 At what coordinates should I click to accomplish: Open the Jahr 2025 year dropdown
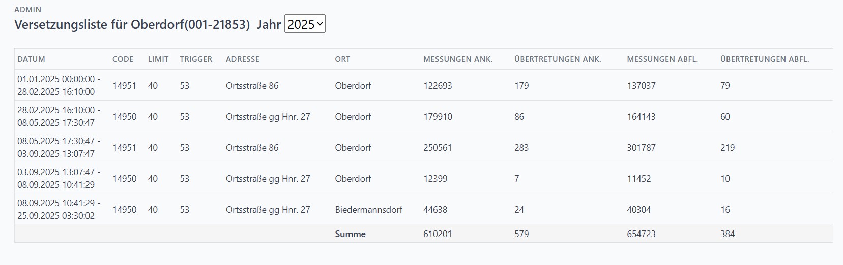coord(305,24)
